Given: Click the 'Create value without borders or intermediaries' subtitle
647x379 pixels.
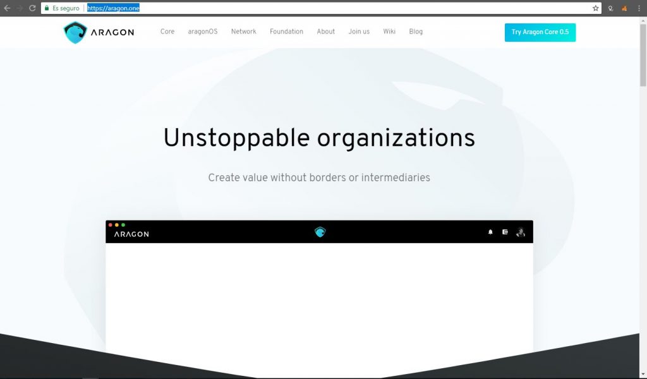Looking at the screenshot, I should 319,177.
